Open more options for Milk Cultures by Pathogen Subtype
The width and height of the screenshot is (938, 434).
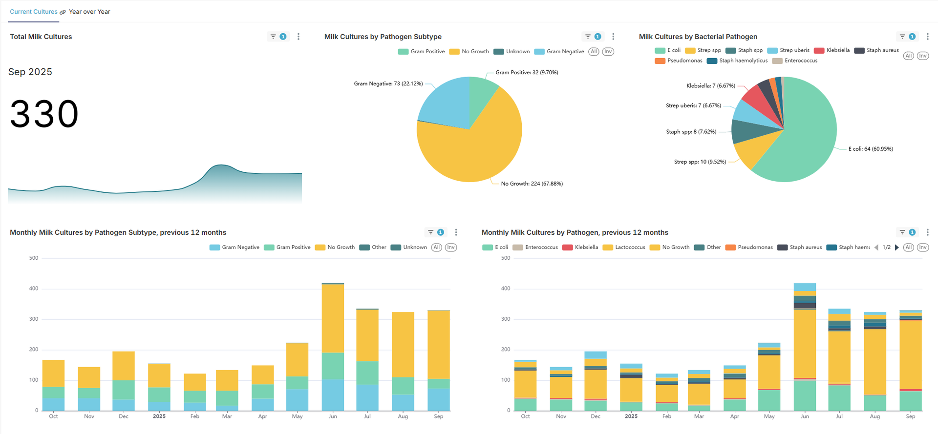click(613, 37)
